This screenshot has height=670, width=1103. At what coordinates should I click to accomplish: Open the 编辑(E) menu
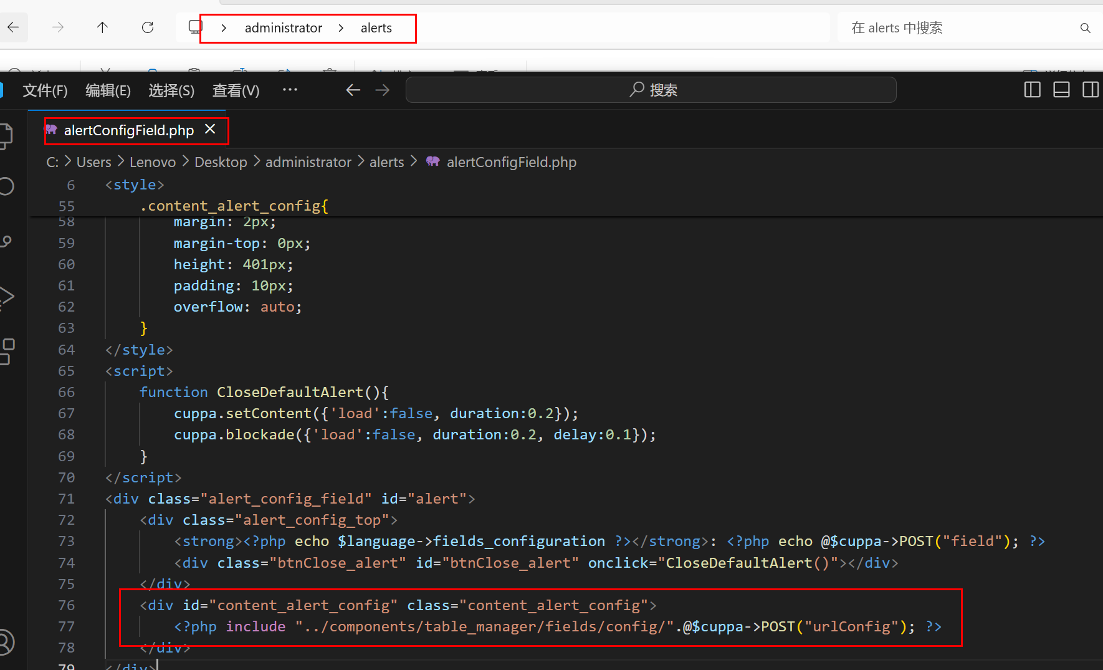(108, 91)
